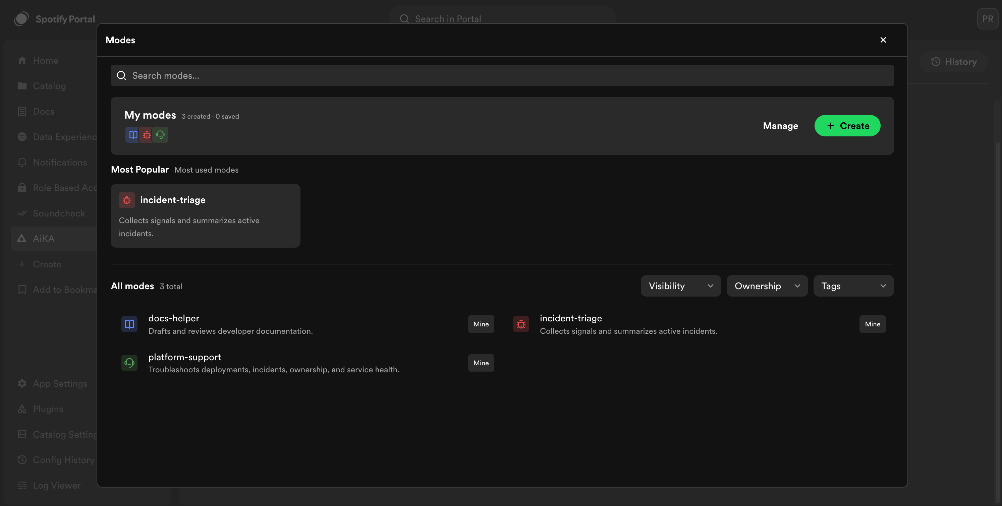Click the plus icon beside Create in sidebar
Image resolution: width=1002 pixels, height=506 pixels.
pyautogui.click(x=22, y=264)
